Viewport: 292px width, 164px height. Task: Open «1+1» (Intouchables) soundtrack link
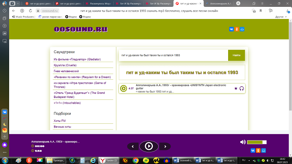(x=67, y=103)
